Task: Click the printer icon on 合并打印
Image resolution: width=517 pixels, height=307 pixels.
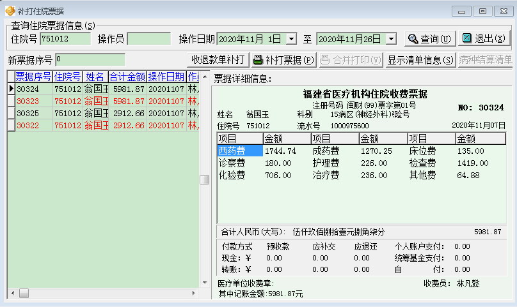Action: pyautogui.click(x=325, y=60)
